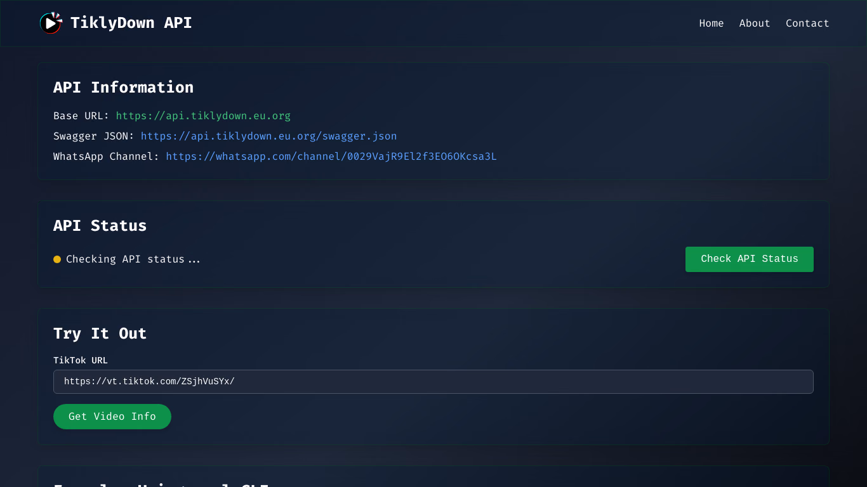Click the 'WhatsApp Channel:' label
Image resolution: width=867 pixels, height=487 pixels.
coord(107,157)
